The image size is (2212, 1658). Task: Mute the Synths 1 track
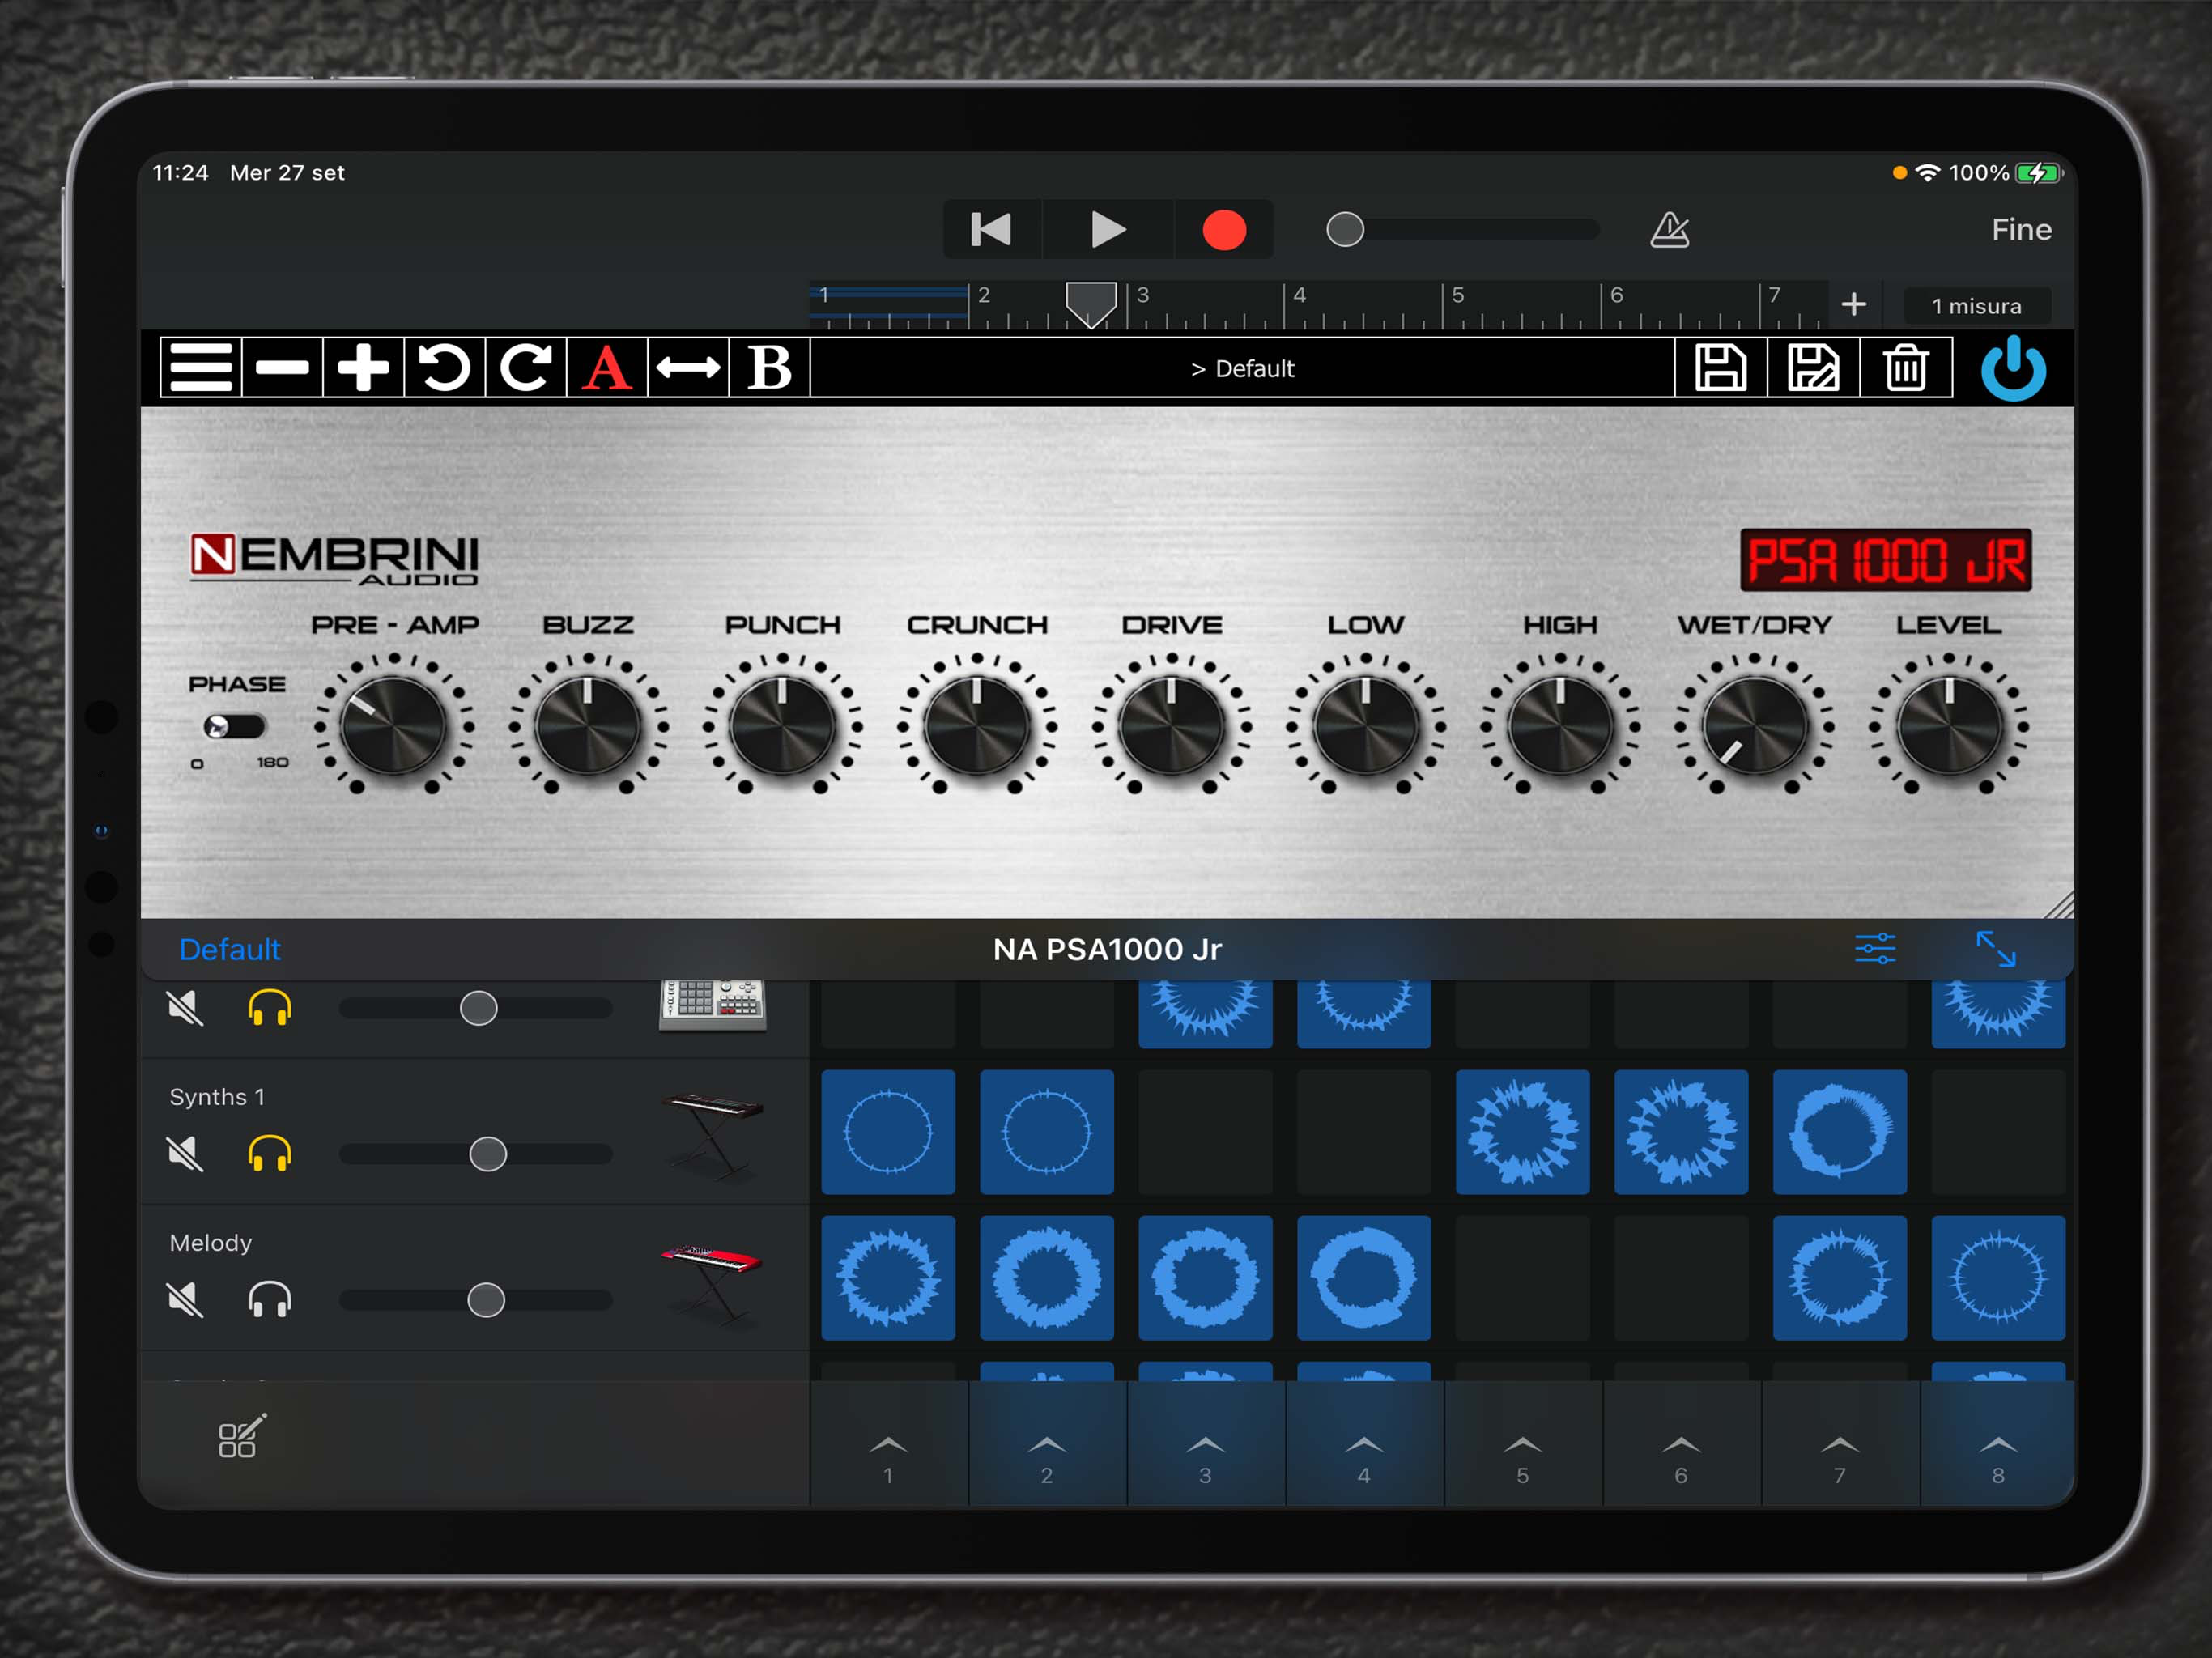point(185,1154)
